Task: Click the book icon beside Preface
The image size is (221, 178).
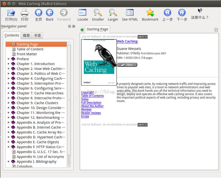Action: click(13, 59)
